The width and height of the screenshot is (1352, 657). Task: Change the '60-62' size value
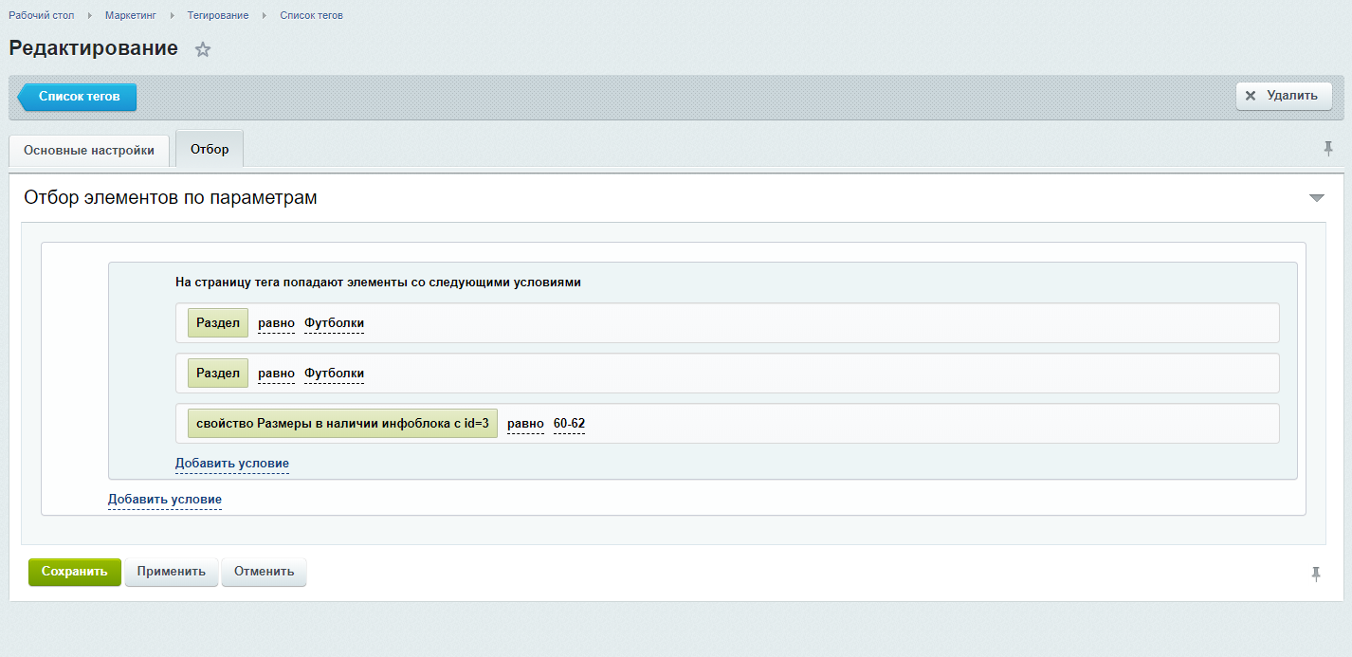(569, 424)
